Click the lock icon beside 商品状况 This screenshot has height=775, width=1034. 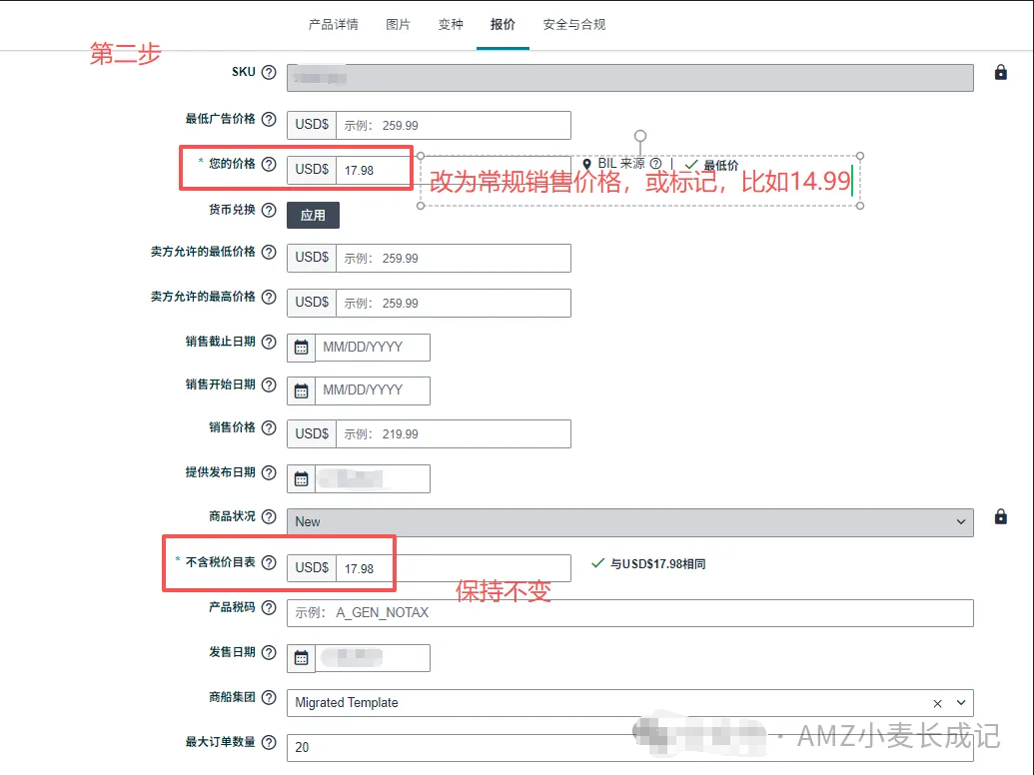(1000, 516)
